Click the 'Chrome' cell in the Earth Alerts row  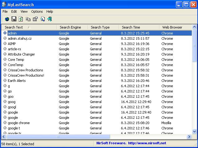[x=167, y=81]
